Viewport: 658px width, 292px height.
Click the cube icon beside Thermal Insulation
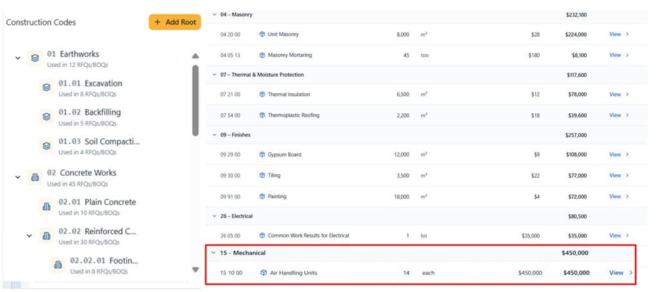(x=262, y=95)
